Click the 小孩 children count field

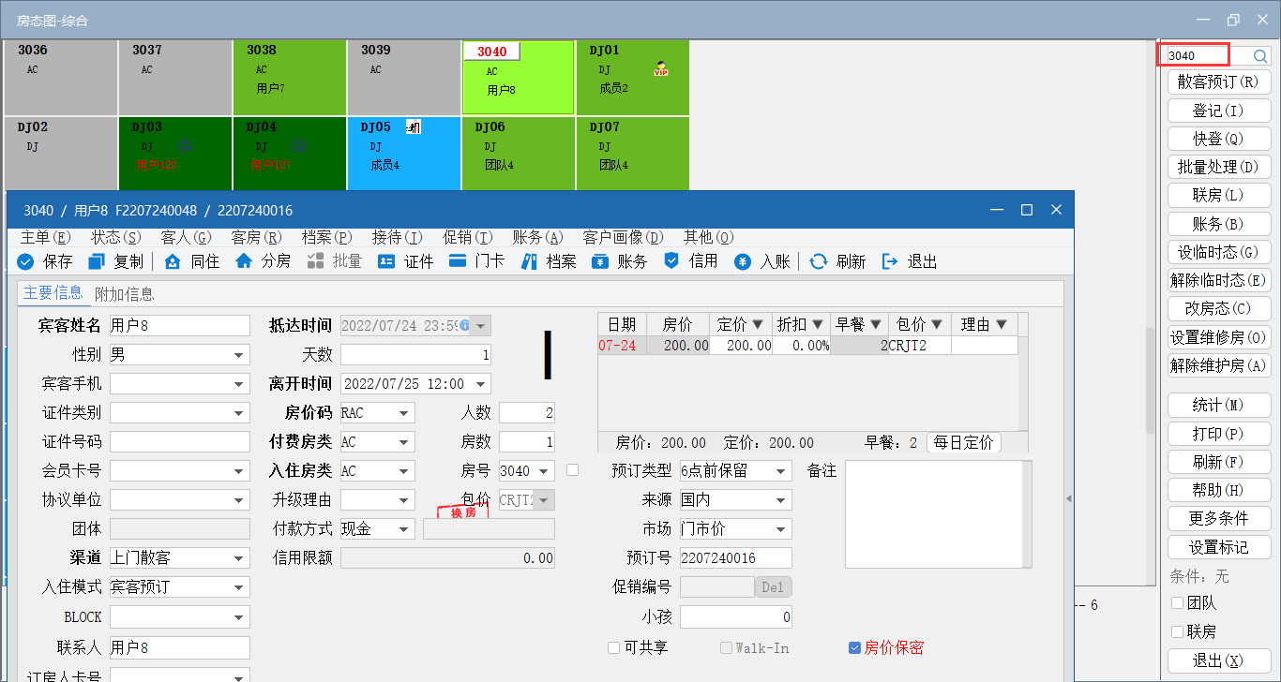coord(736,616)
